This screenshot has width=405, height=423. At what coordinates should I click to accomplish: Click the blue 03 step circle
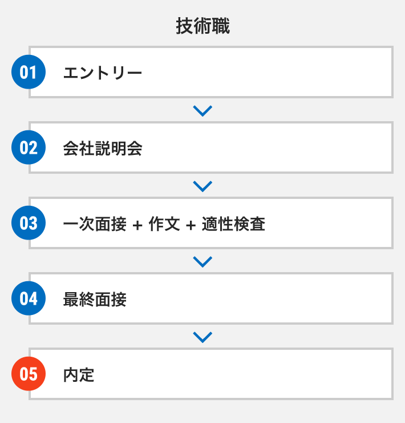[x=29, y=223]
